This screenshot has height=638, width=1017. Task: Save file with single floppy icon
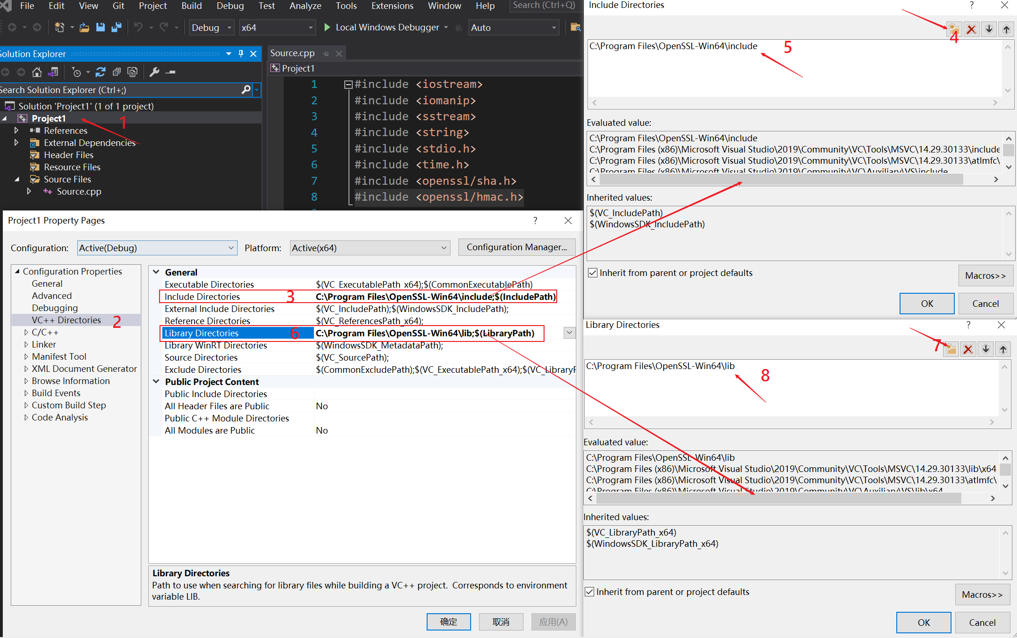tap(100, 27)
